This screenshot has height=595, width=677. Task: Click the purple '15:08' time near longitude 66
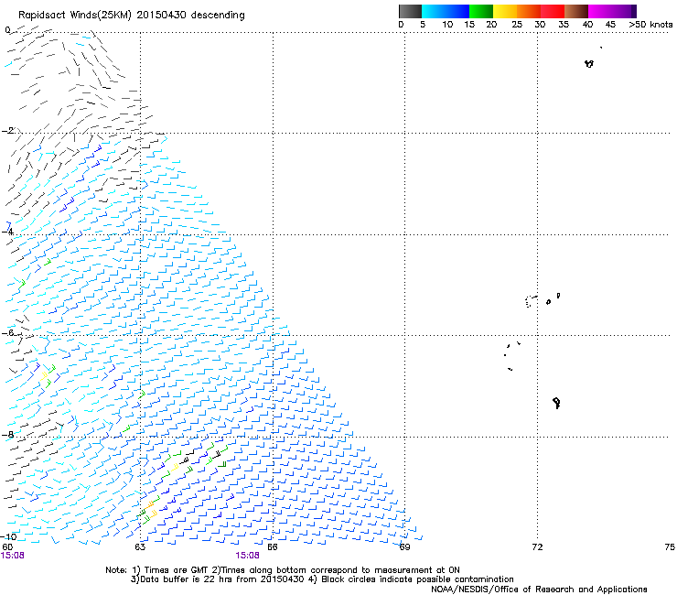(x=247, y=556)
